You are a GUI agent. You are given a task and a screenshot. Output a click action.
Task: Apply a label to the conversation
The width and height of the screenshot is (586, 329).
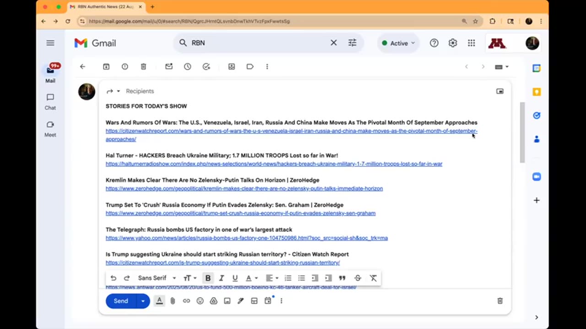click(x=250, y=67)
